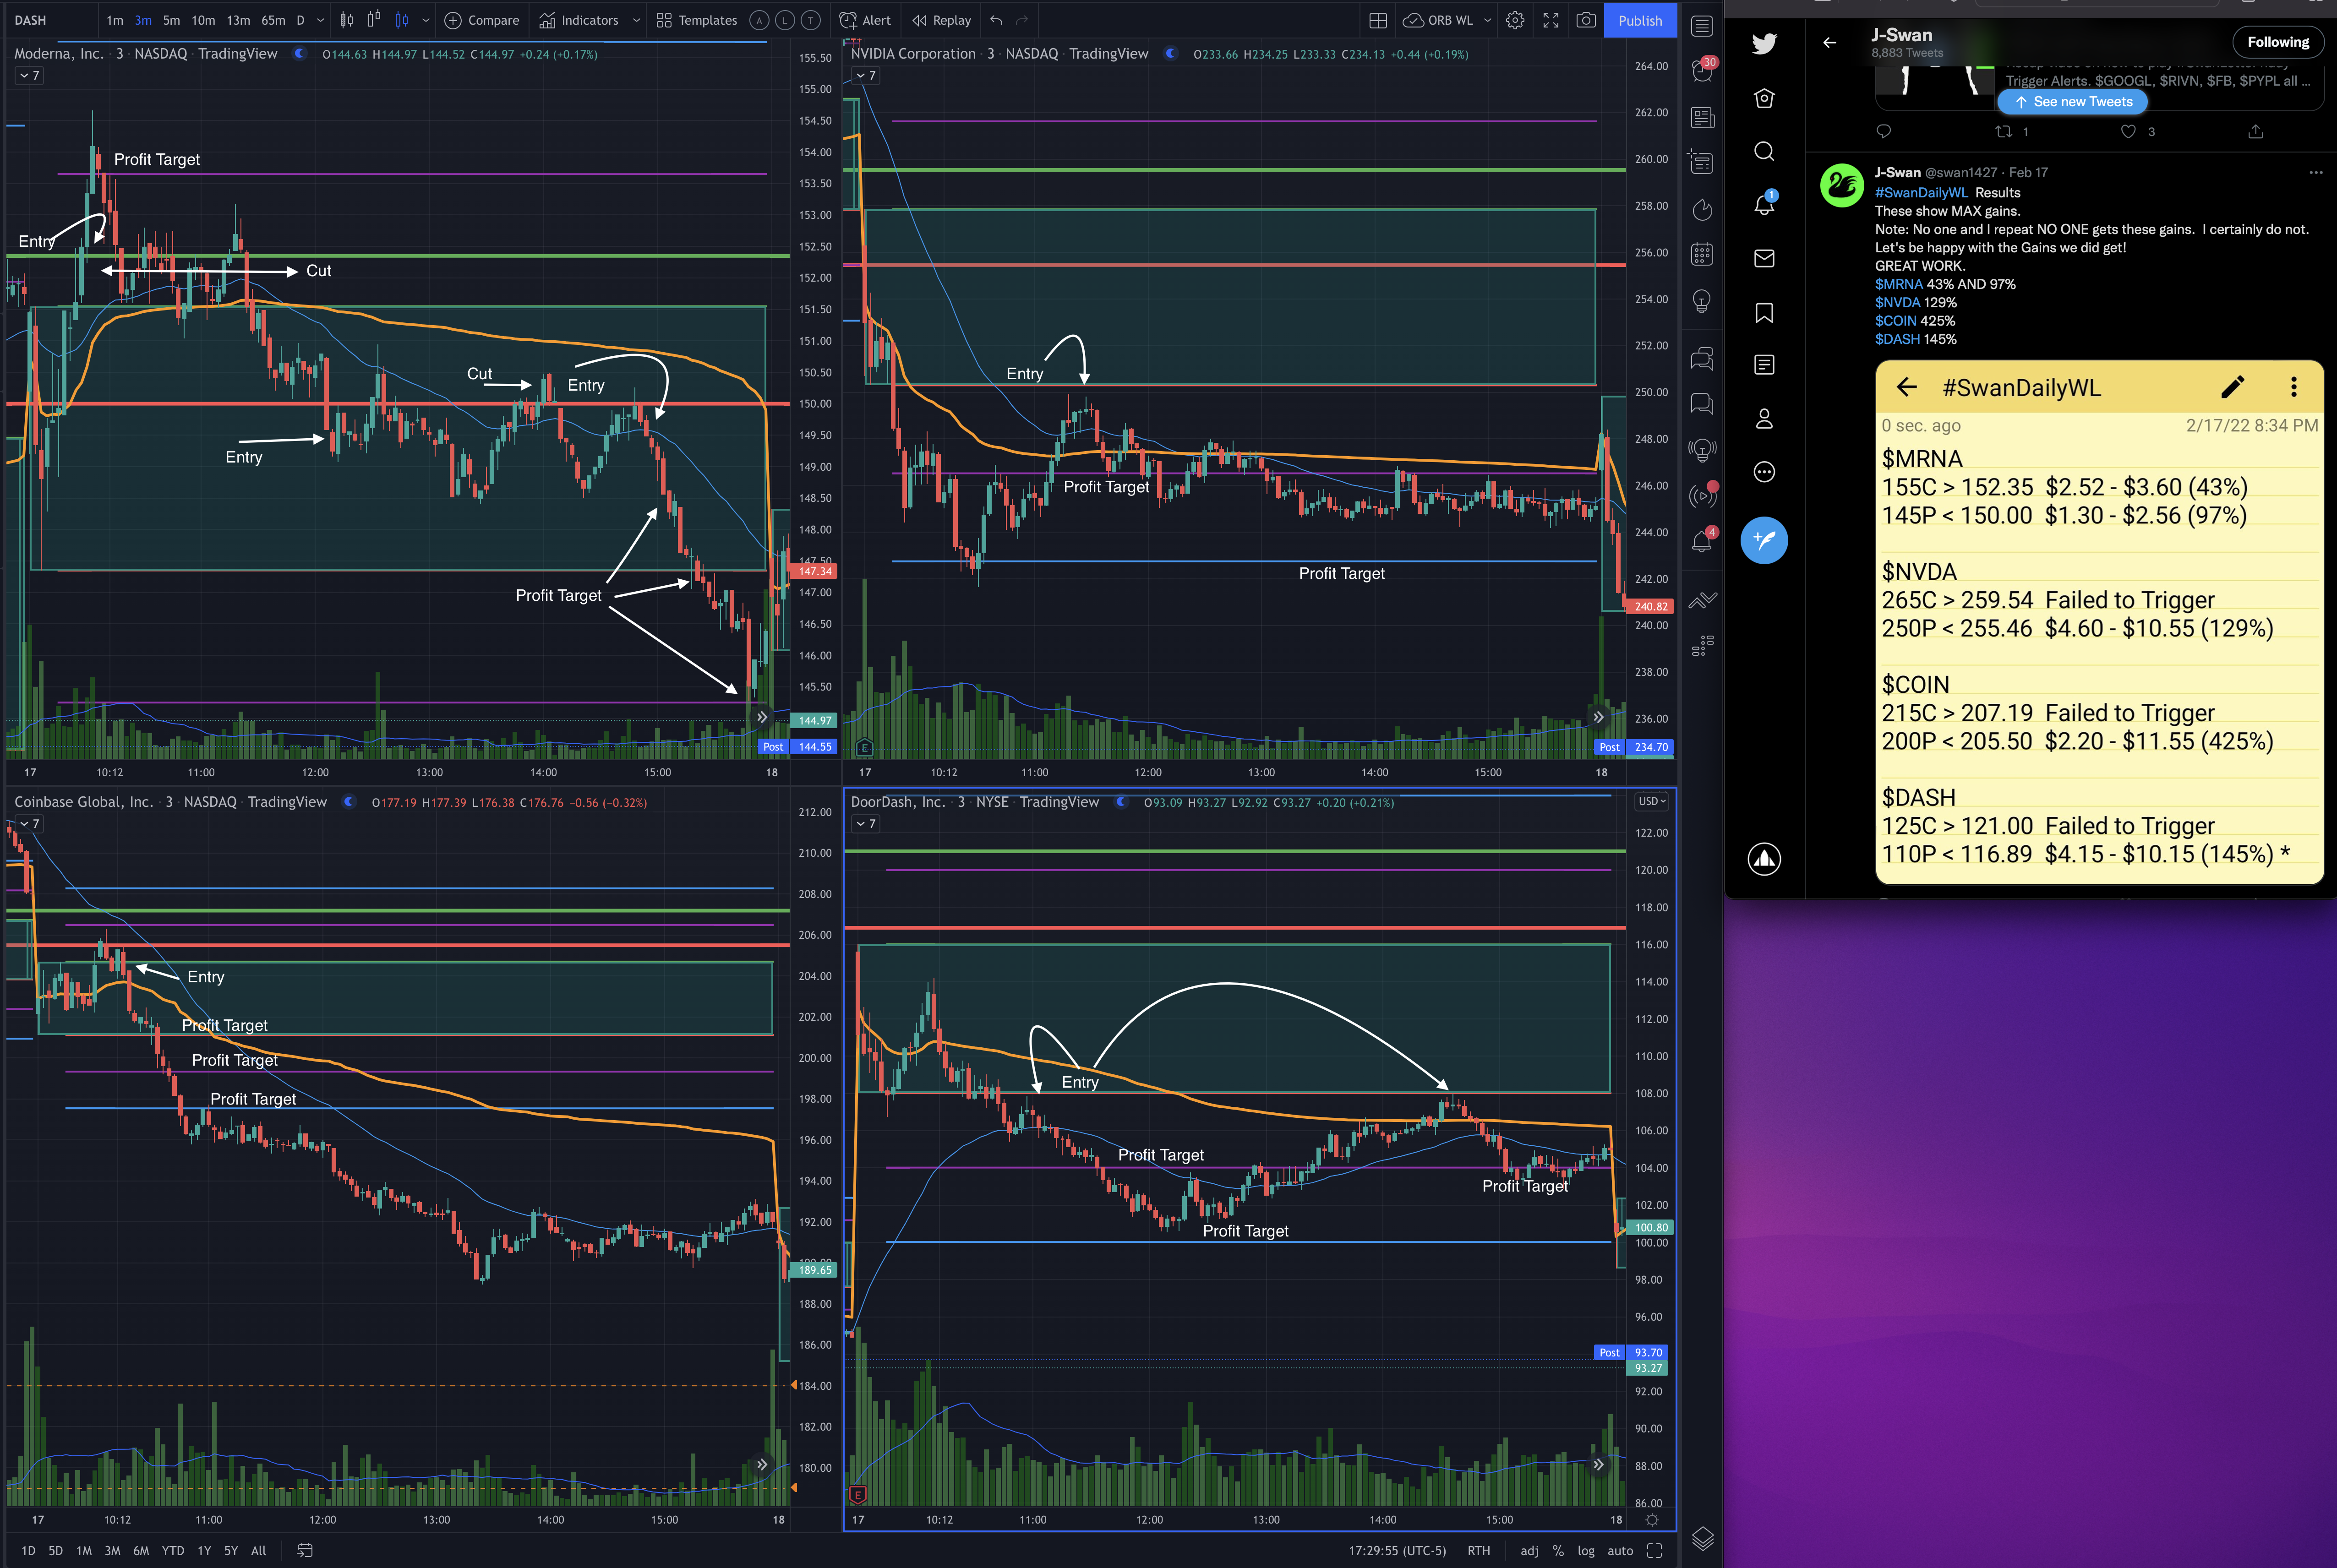The image size is (2337, 1568).
Task: Open Twitter notifications bell
Action: click(x=1764, y=204)
